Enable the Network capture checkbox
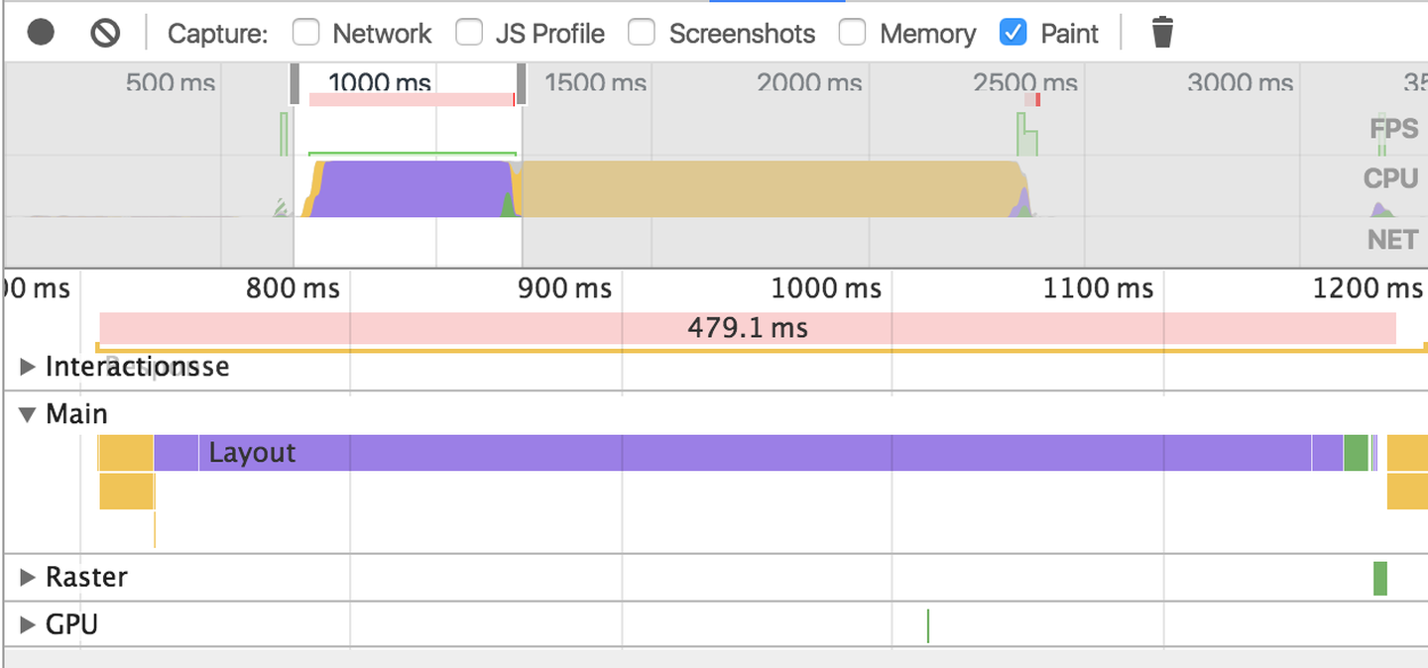The width and height of the screenshot is (1428, 668). (x=306, y=33)
